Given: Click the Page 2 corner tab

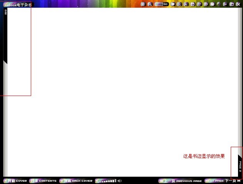Looking at the screenshot, I should point(240,166).
